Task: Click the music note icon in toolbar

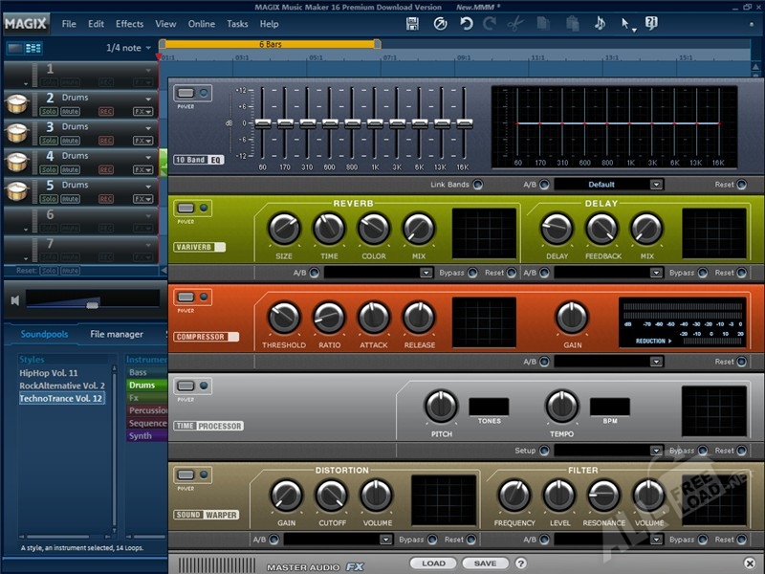Action: 600,23
